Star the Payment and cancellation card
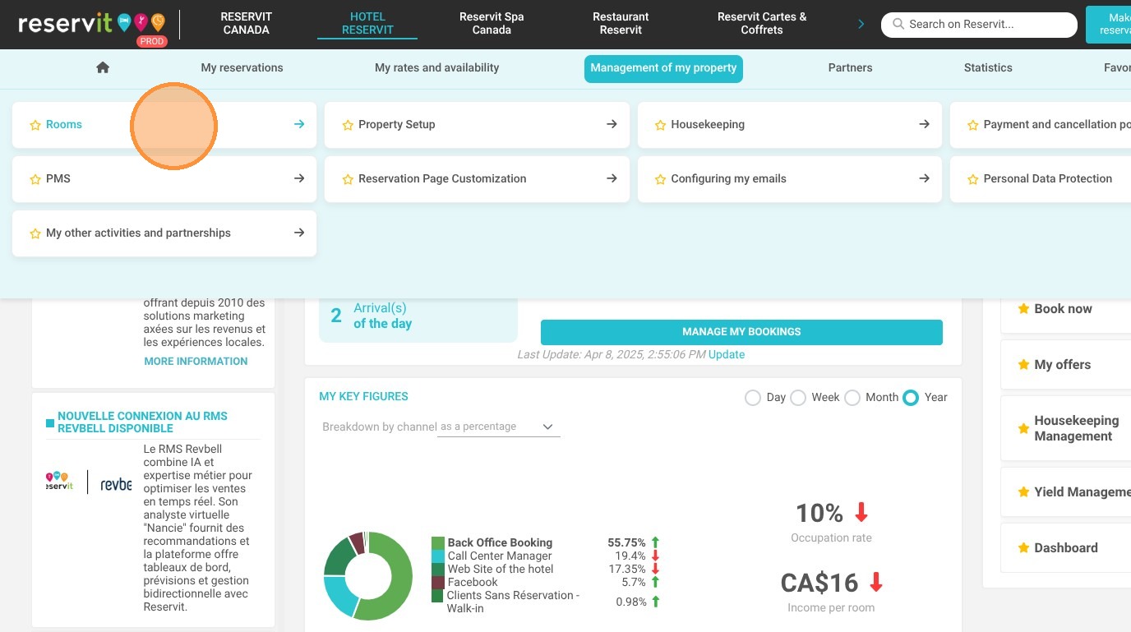This screenshot has height=632, width=1131. [973, 125]
